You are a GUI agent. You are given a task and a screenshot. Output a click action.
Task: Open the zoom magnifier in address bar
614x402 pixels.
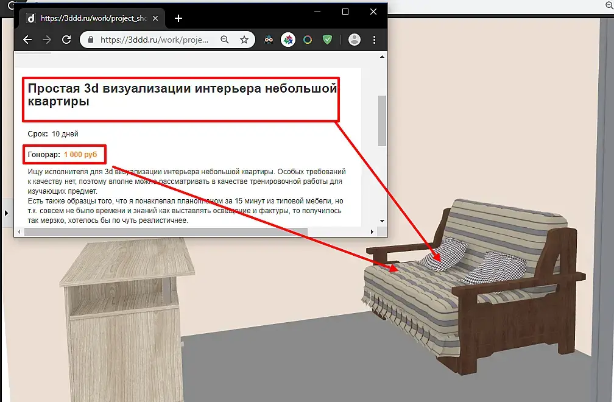click(x=225, y=40)
